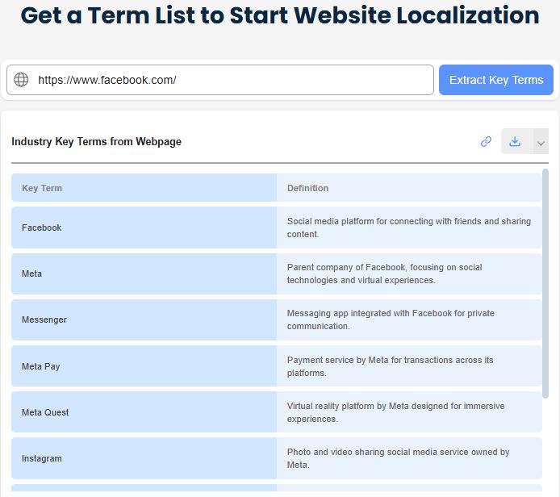
Task: Select the Meta Quest key term cell
Action: pos(144,412)
